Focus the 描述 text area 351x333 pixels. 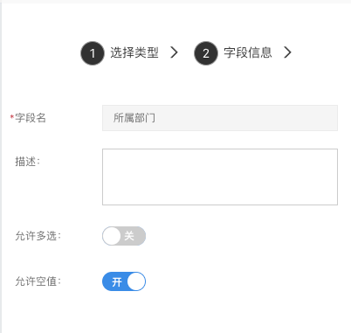[220, 177]
